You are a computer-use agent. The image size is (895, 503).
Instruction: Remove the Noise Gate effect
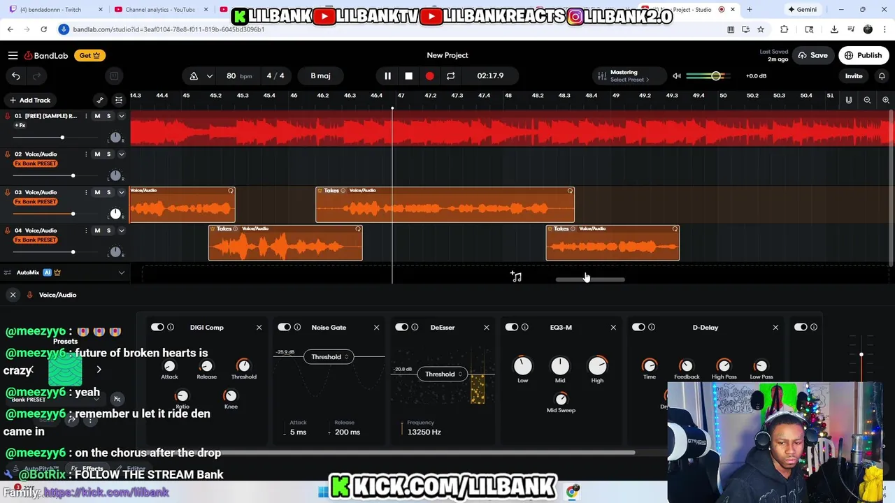point(376,327)
